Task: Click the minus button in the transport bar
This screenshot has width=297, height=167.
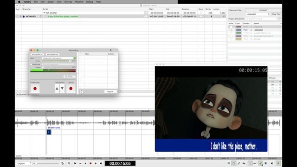Action: pyautogui.click(x=80, y=163)
